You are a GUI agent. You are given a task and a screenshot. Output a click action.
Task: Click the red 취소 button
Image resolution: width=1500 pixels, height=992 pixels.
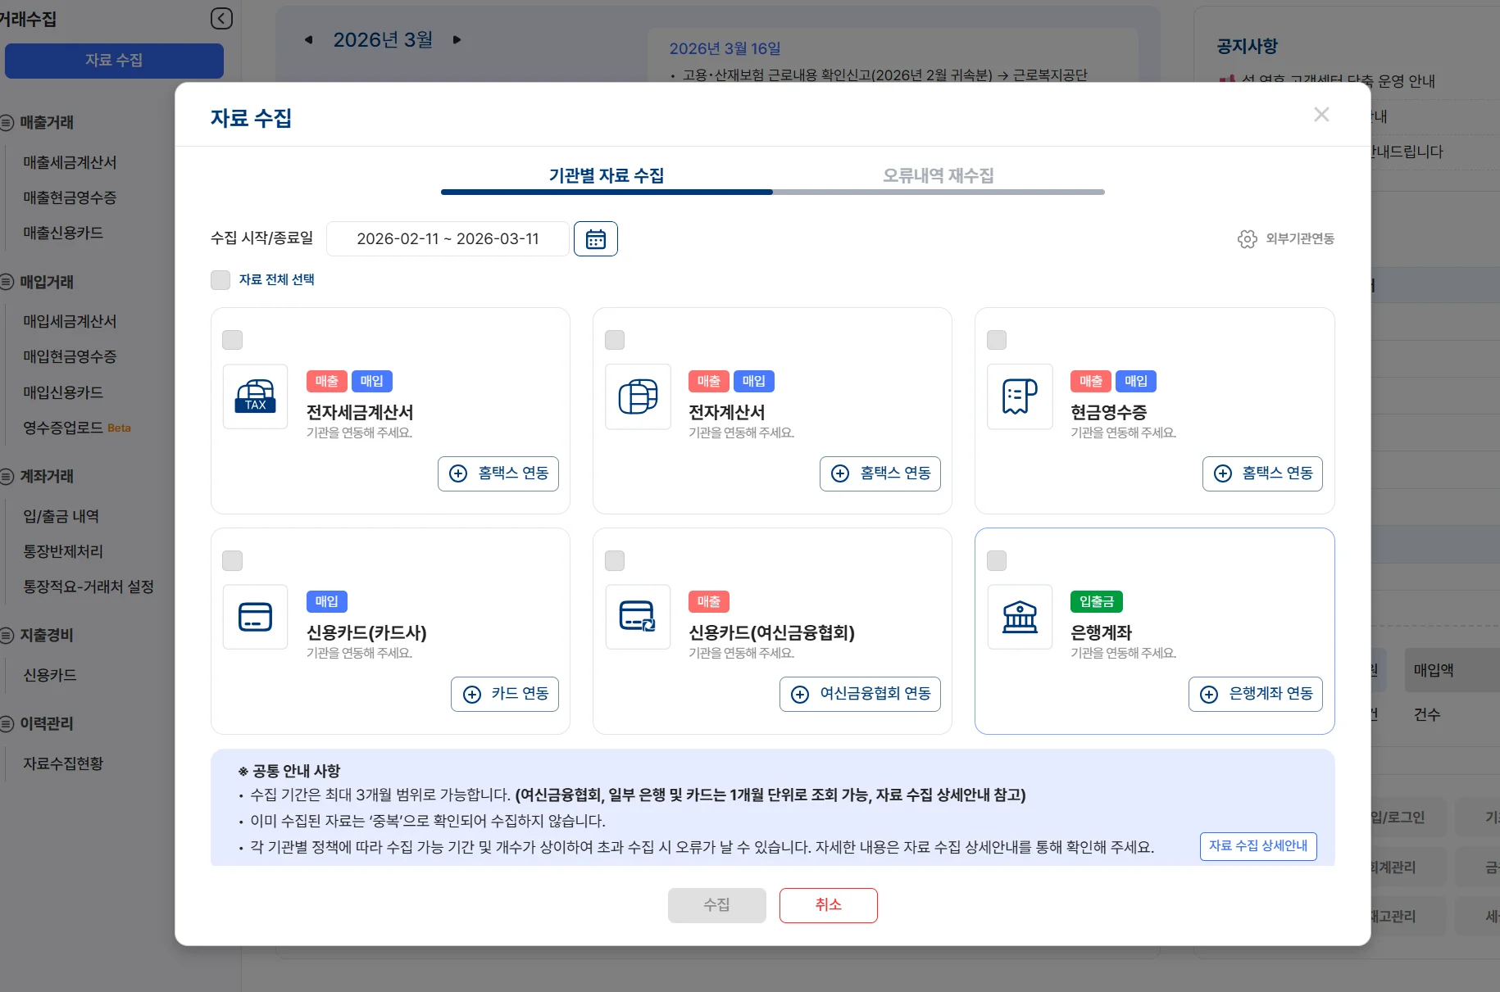click(829, 905)
